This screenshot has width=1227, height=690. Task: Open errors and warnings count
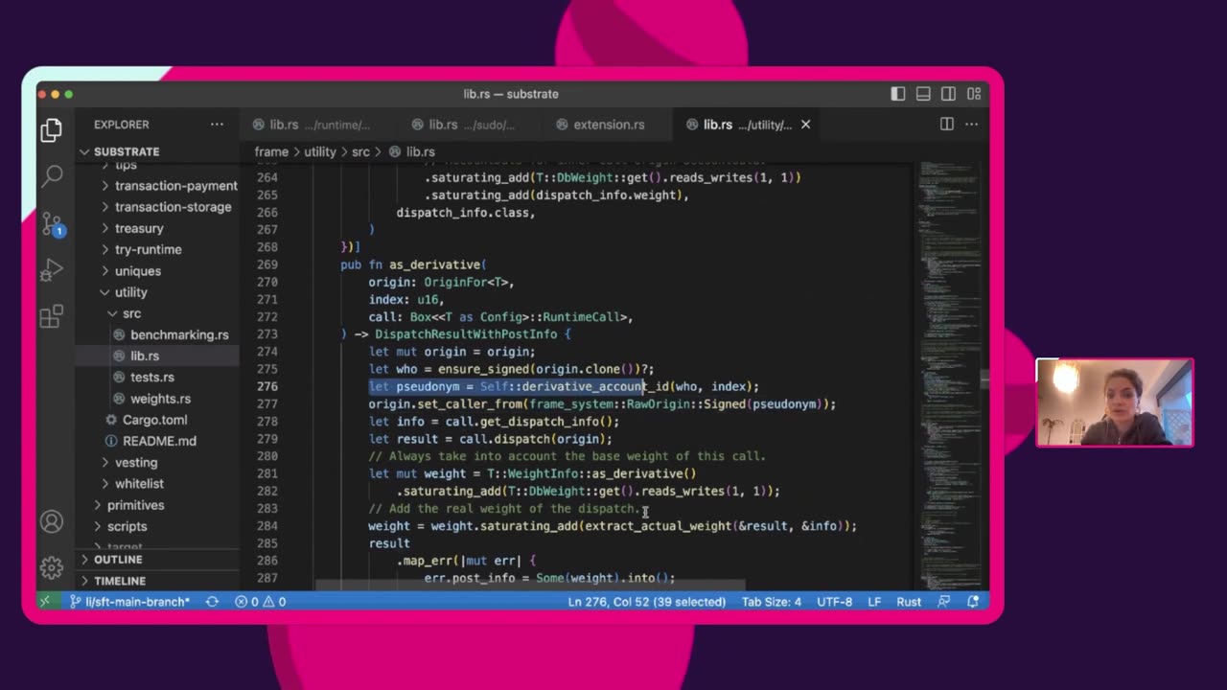[x=261, y=602]
